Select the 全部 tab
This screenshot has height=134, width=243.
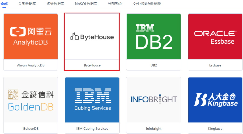(x=4, y=4)
